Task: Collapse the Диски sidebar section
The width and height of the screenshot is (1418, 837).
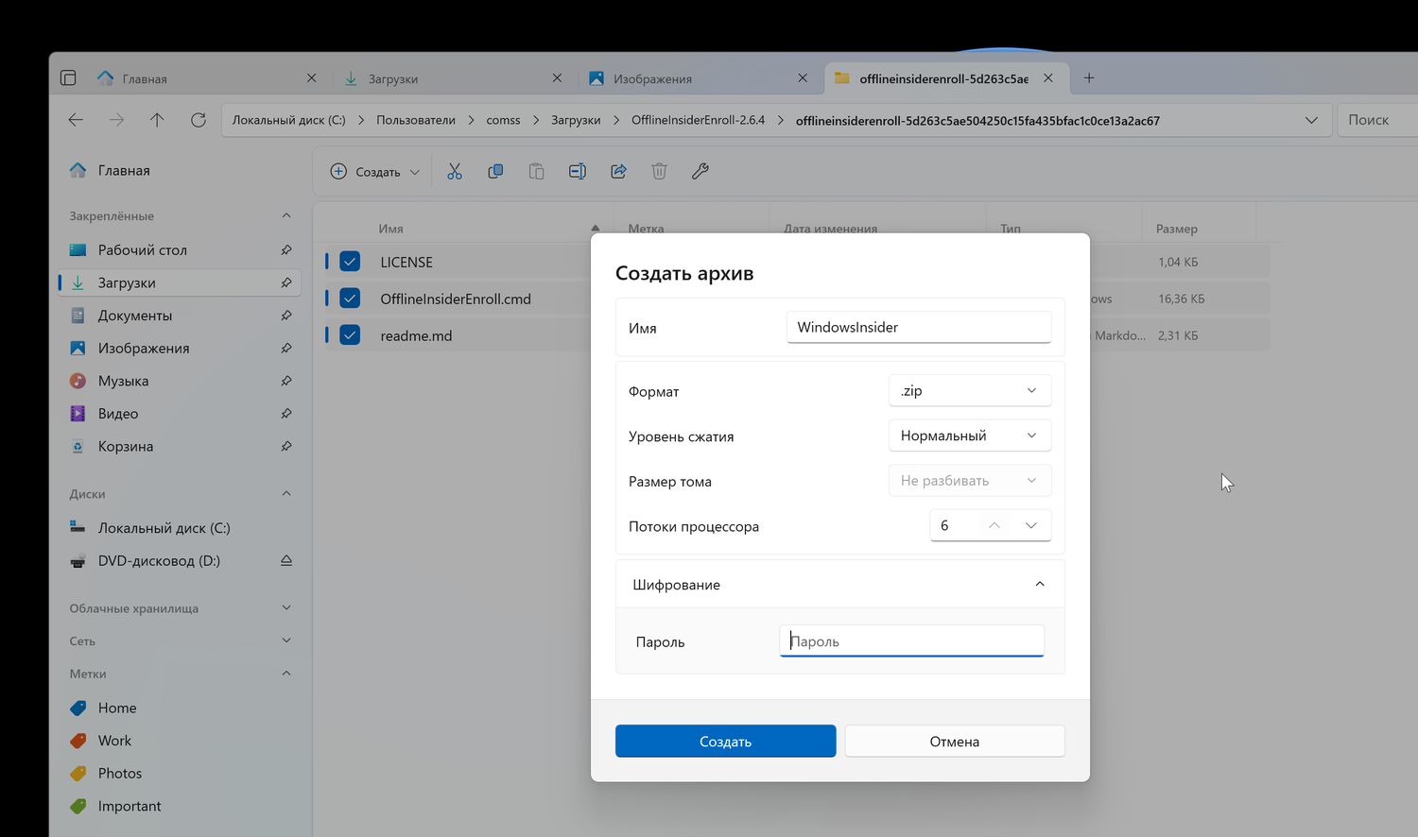Action: pos(286,494)
